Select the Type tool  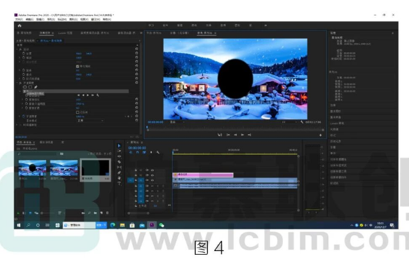[x=119, y=183]
